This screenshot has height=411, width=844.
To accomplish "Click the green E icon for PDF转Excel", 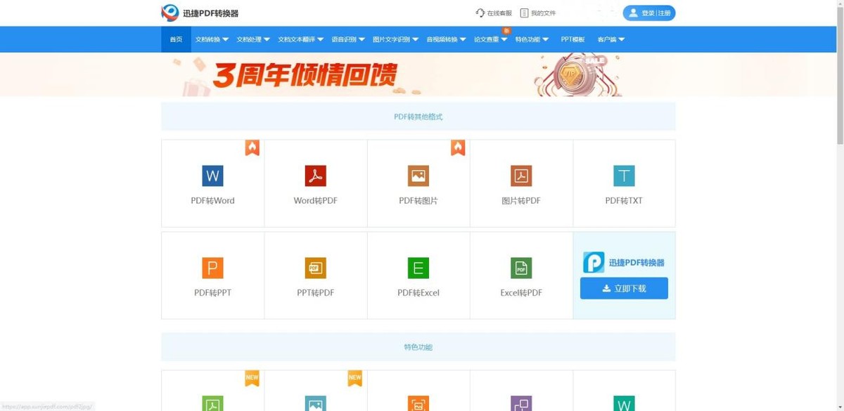I will (x=418, y=268).
